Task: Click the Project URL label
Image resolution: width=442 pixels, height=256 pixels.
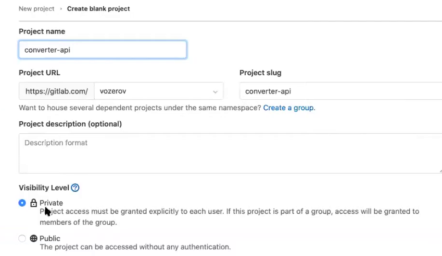Action: tap(39, 73)
